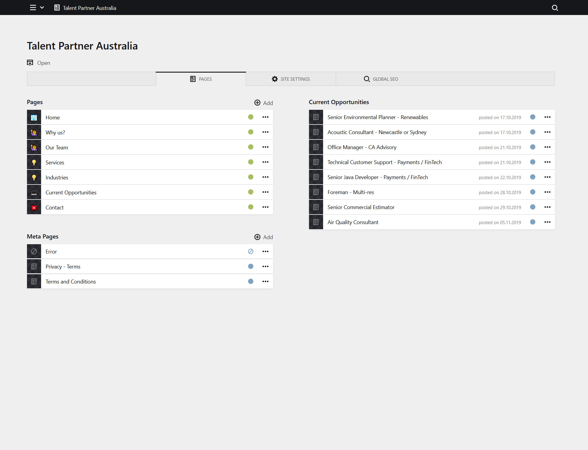The height and width of the screenshot is (450, 588).
Task: Click the Talent Partner Australia site icon in topbar
Action: click(57, 7)
